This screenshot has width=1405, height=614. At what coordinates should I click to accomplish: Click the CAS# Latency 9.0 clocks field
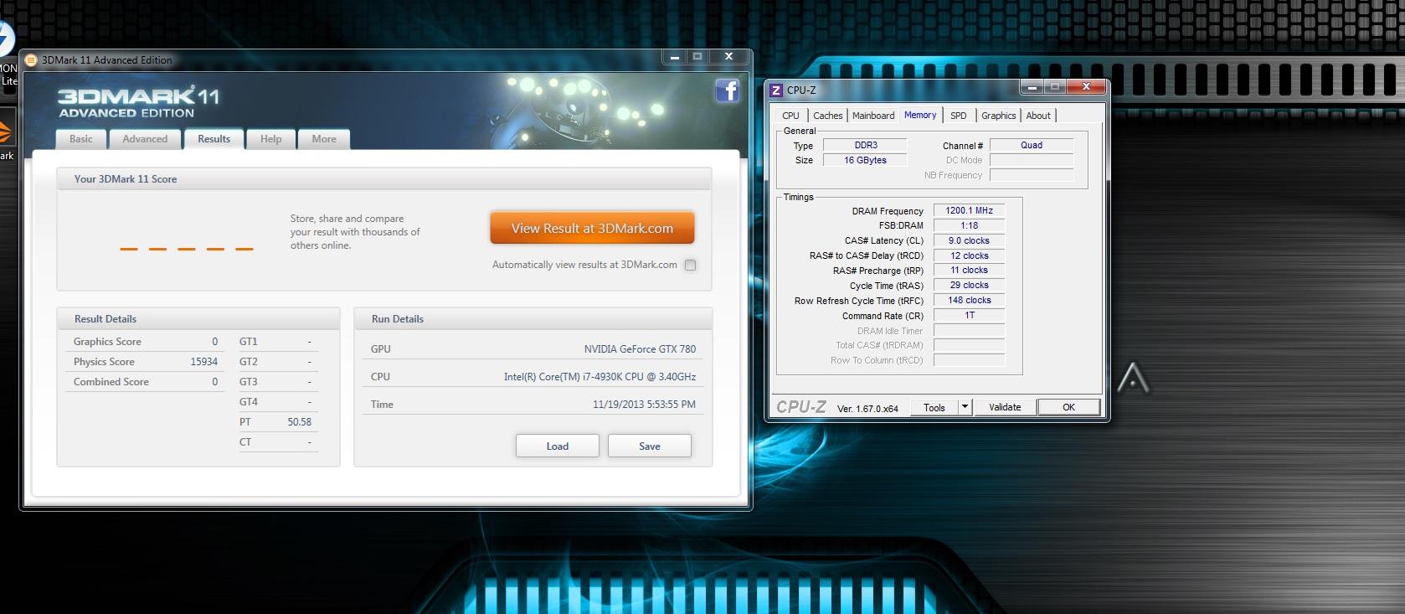(969, 240)
